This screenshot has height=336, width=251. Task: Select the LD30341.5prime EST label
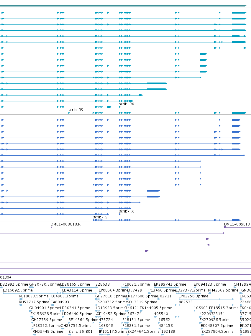75,308
